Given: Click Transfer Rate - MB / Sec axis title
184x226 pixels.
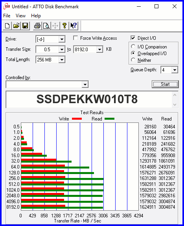Looking at the screenshot, I should click(77, 221).
